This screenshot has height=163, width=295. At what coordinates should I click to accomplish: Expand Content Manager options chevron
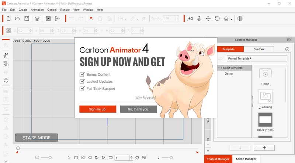click(287, 49)
